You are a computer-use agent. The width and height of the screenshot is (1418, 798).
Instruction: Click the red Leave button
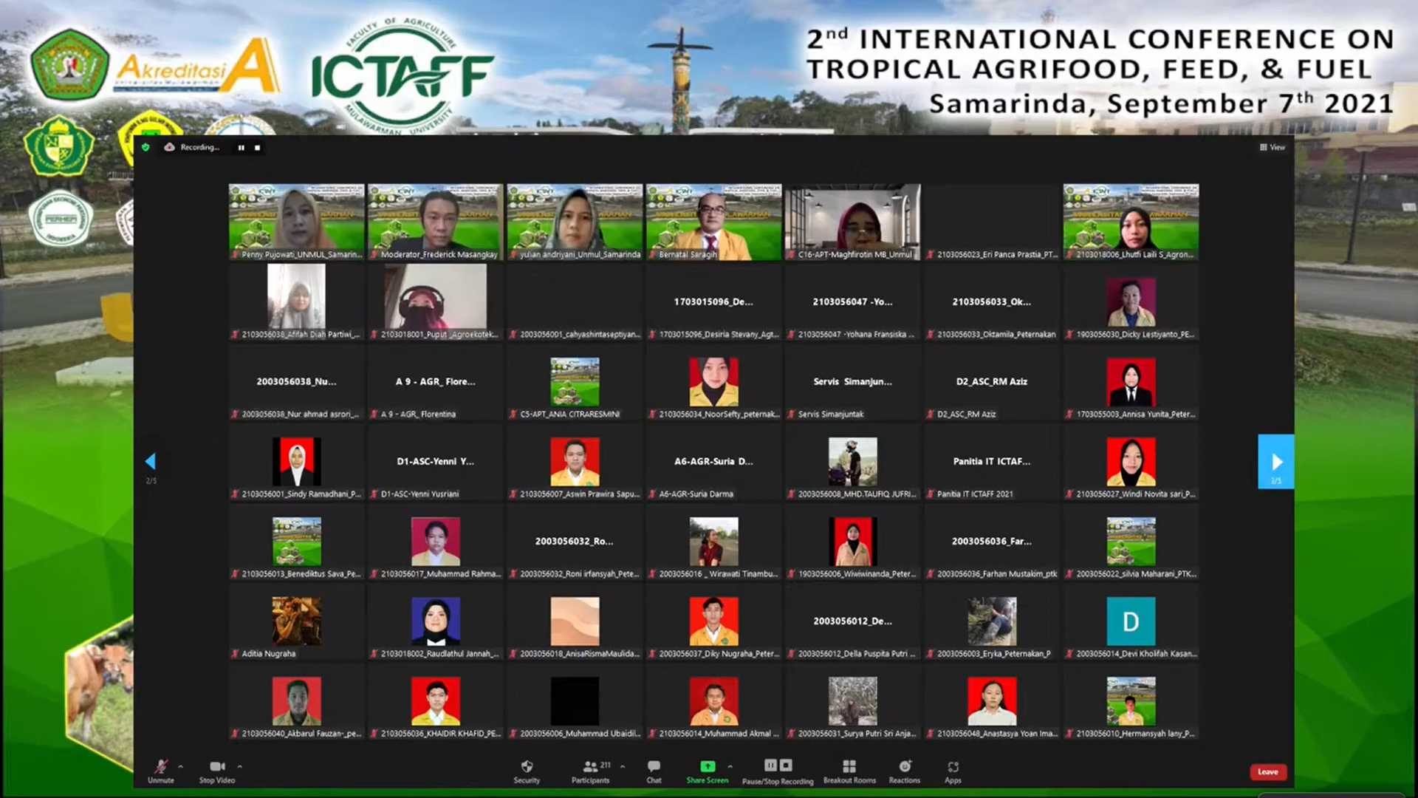1268,771
